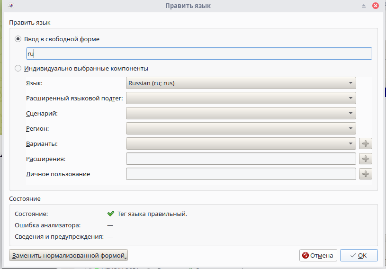This screenshot has width=386, height=269.
Task: Select Индивидуально выбранные компоненты radio button
Action: click(x=18, y=68)
